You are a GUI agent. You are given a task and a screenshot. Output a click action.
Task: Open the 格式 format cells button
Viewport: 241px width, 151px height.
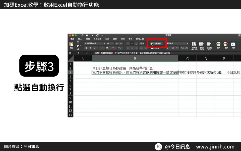pos(234,46)
